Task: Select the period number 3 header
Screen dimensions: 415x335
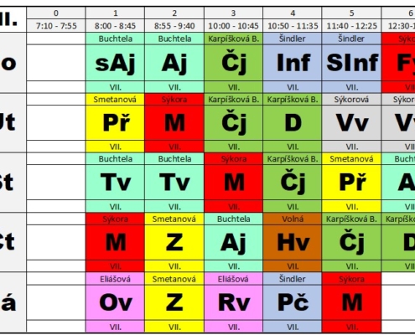Action: point(233,13)
